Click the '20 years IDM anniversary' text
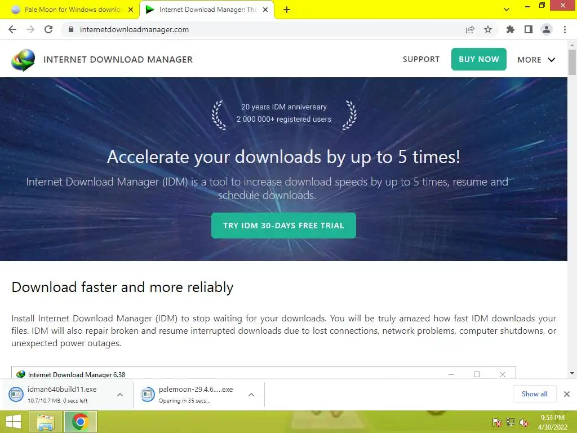The height and width of the screenshot is (433, 577). pos(284,107)
